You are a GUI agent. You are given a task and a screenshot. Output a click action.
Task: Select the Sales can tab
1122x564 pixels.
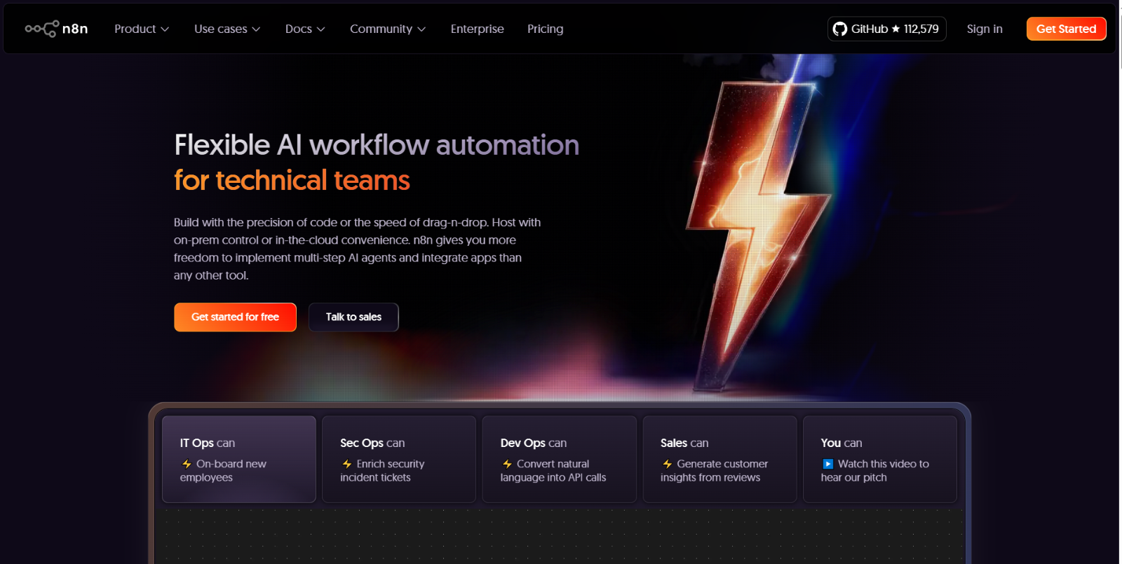click(719, 459)
